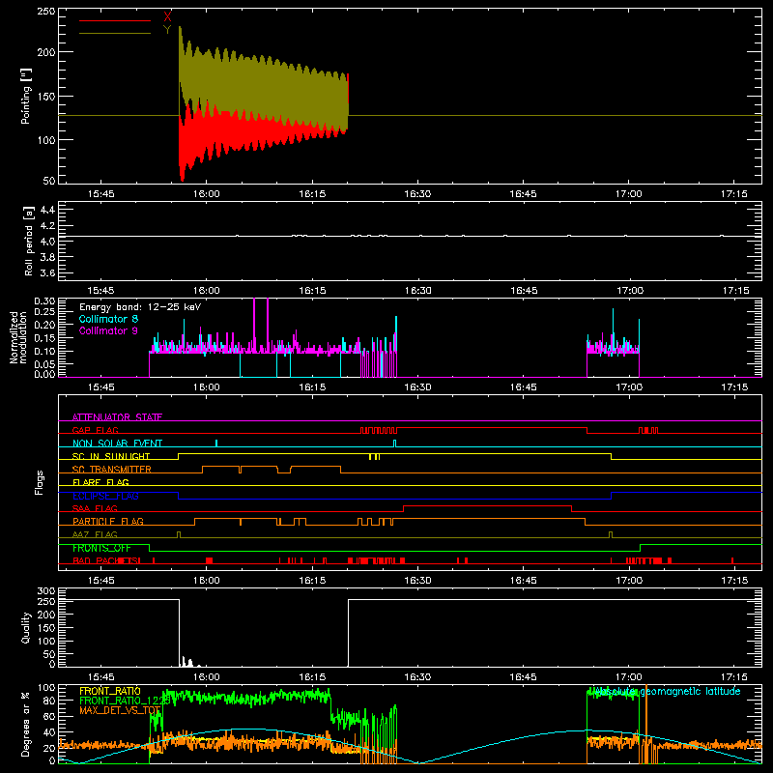Viewport: 773px width, 773px height.
Task: Click the BAD_PACKETS flag label
Action: pyautogui.click(x=106, y=560)
